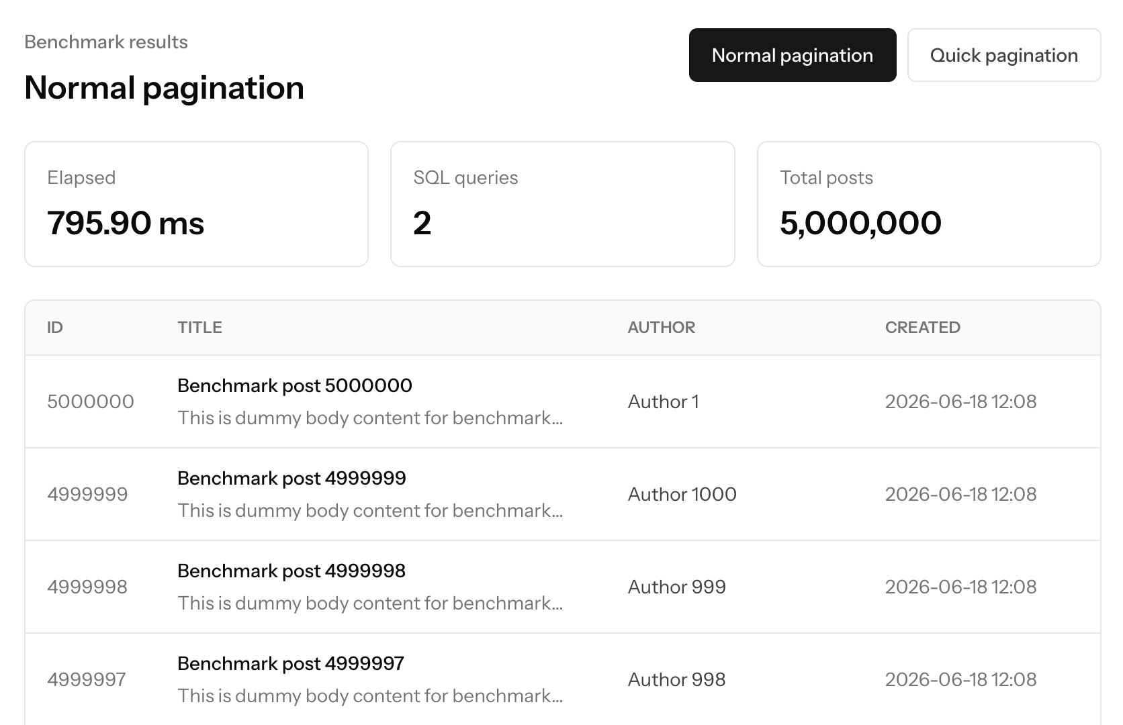Click the SQL queries card label

tap(465, 177)
